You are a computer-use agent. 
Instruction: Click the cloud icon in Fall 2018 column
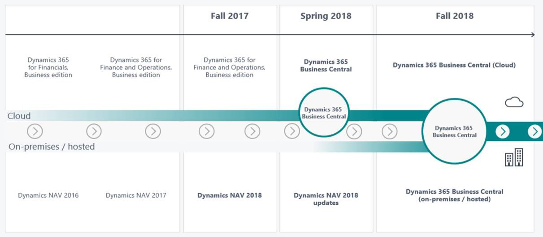[x=514, y=103]
